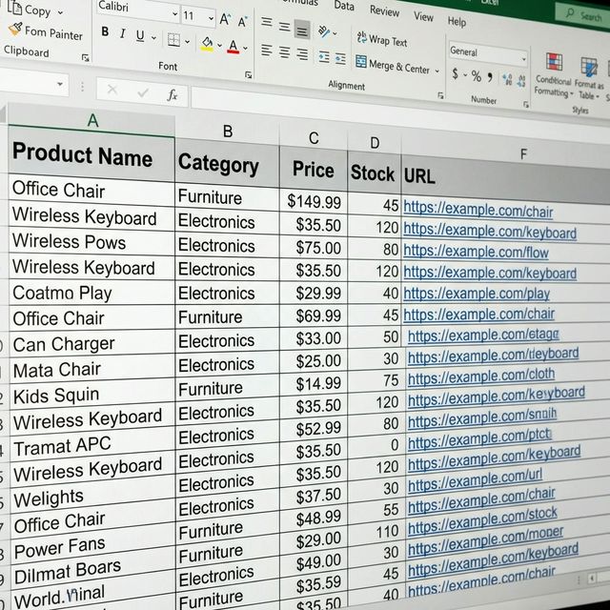Open Conditional Formatting menu
The height and width of the screenshot is (610, 610).
[553, 74]
